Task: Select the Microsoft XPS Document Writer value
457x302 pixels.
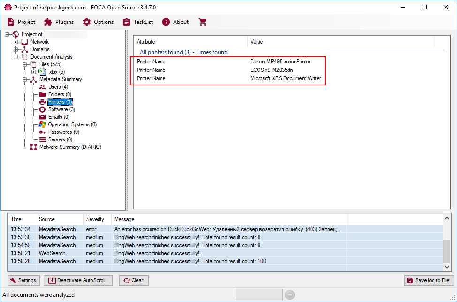Action: 286,79
